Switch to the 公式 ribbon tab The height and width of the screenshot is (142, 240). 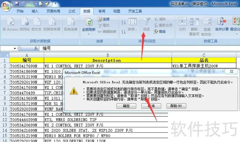[72, 11]
